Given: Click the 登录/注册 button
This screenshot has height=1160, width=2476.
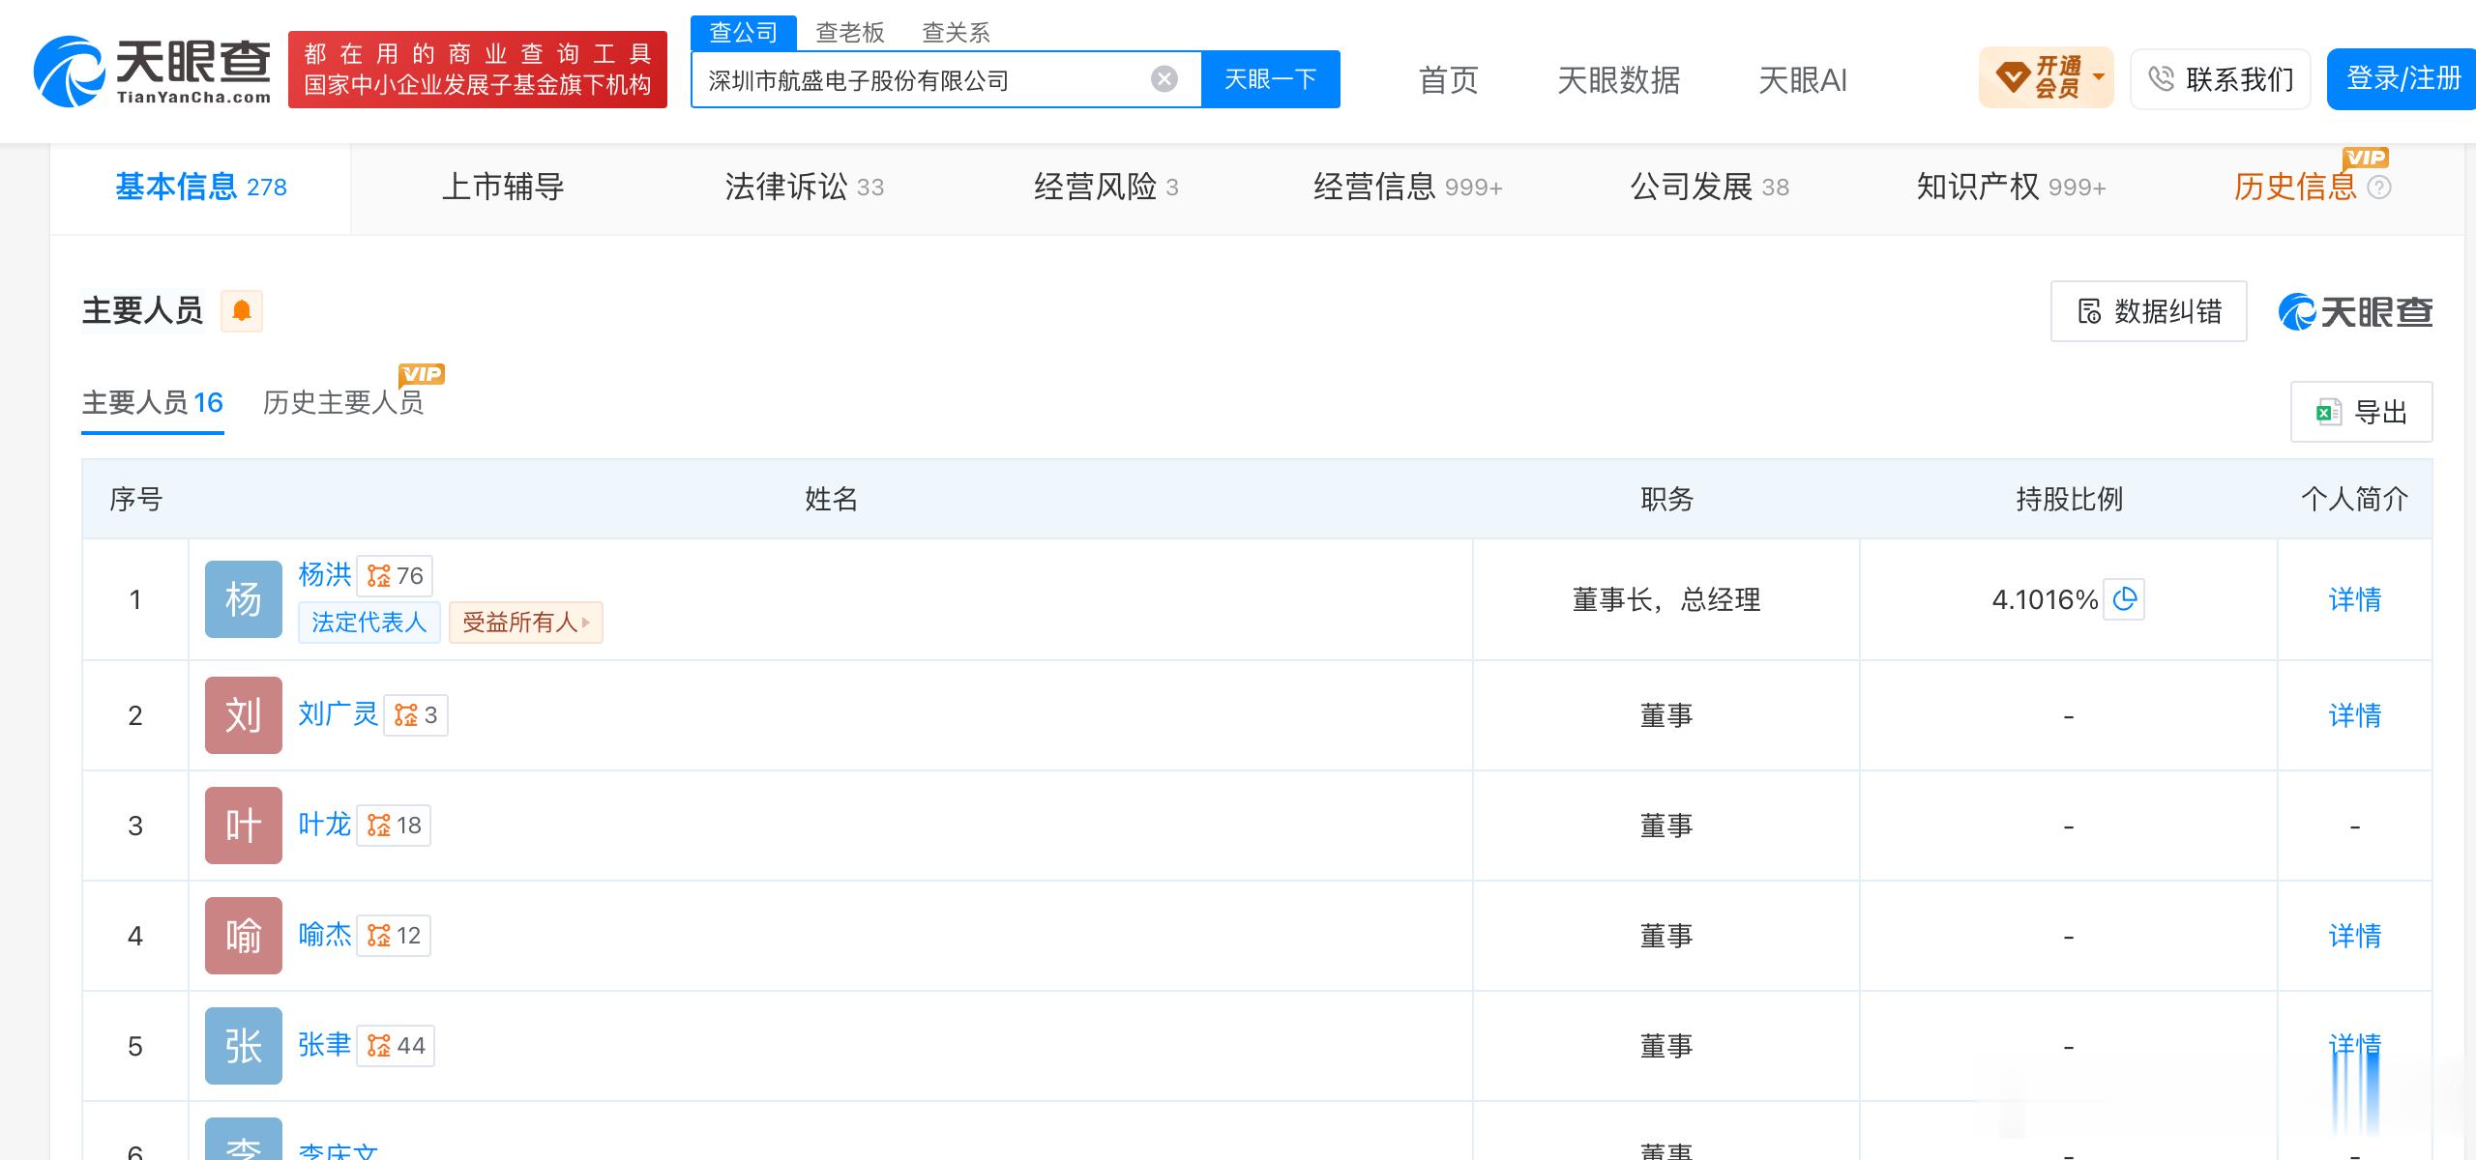Looking at the screenshot, I should click(x=2402, y=79).
